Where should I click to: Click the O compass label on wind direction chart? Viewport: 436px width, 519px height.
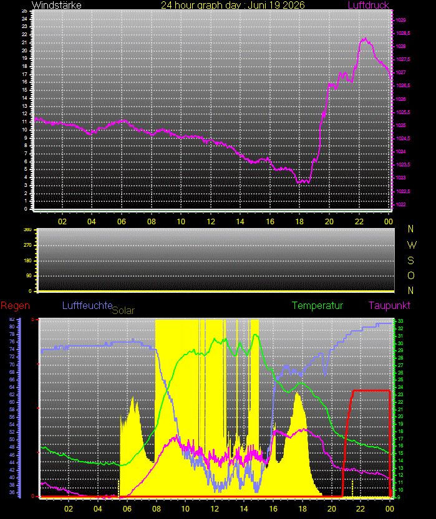click(411, 275)
